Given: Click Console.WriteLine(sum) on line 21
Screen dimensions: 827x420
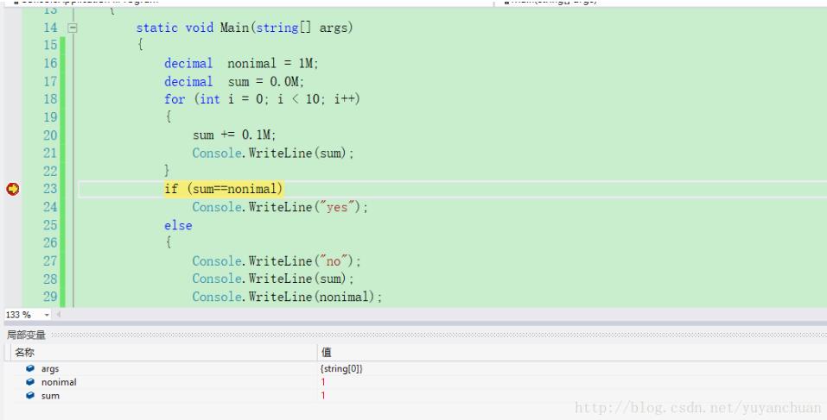Looking at the screenshot, I should coord(273,154).
